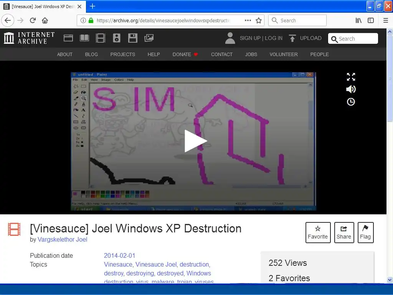Open the DONATE menu item

click(x=185, y=55)
